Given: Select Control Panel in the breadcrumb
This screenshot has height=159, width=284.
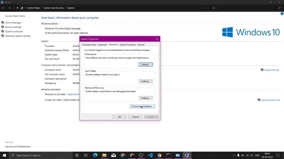Looking at the screenshot, I should pyautogui.click(x=33, y=8).
